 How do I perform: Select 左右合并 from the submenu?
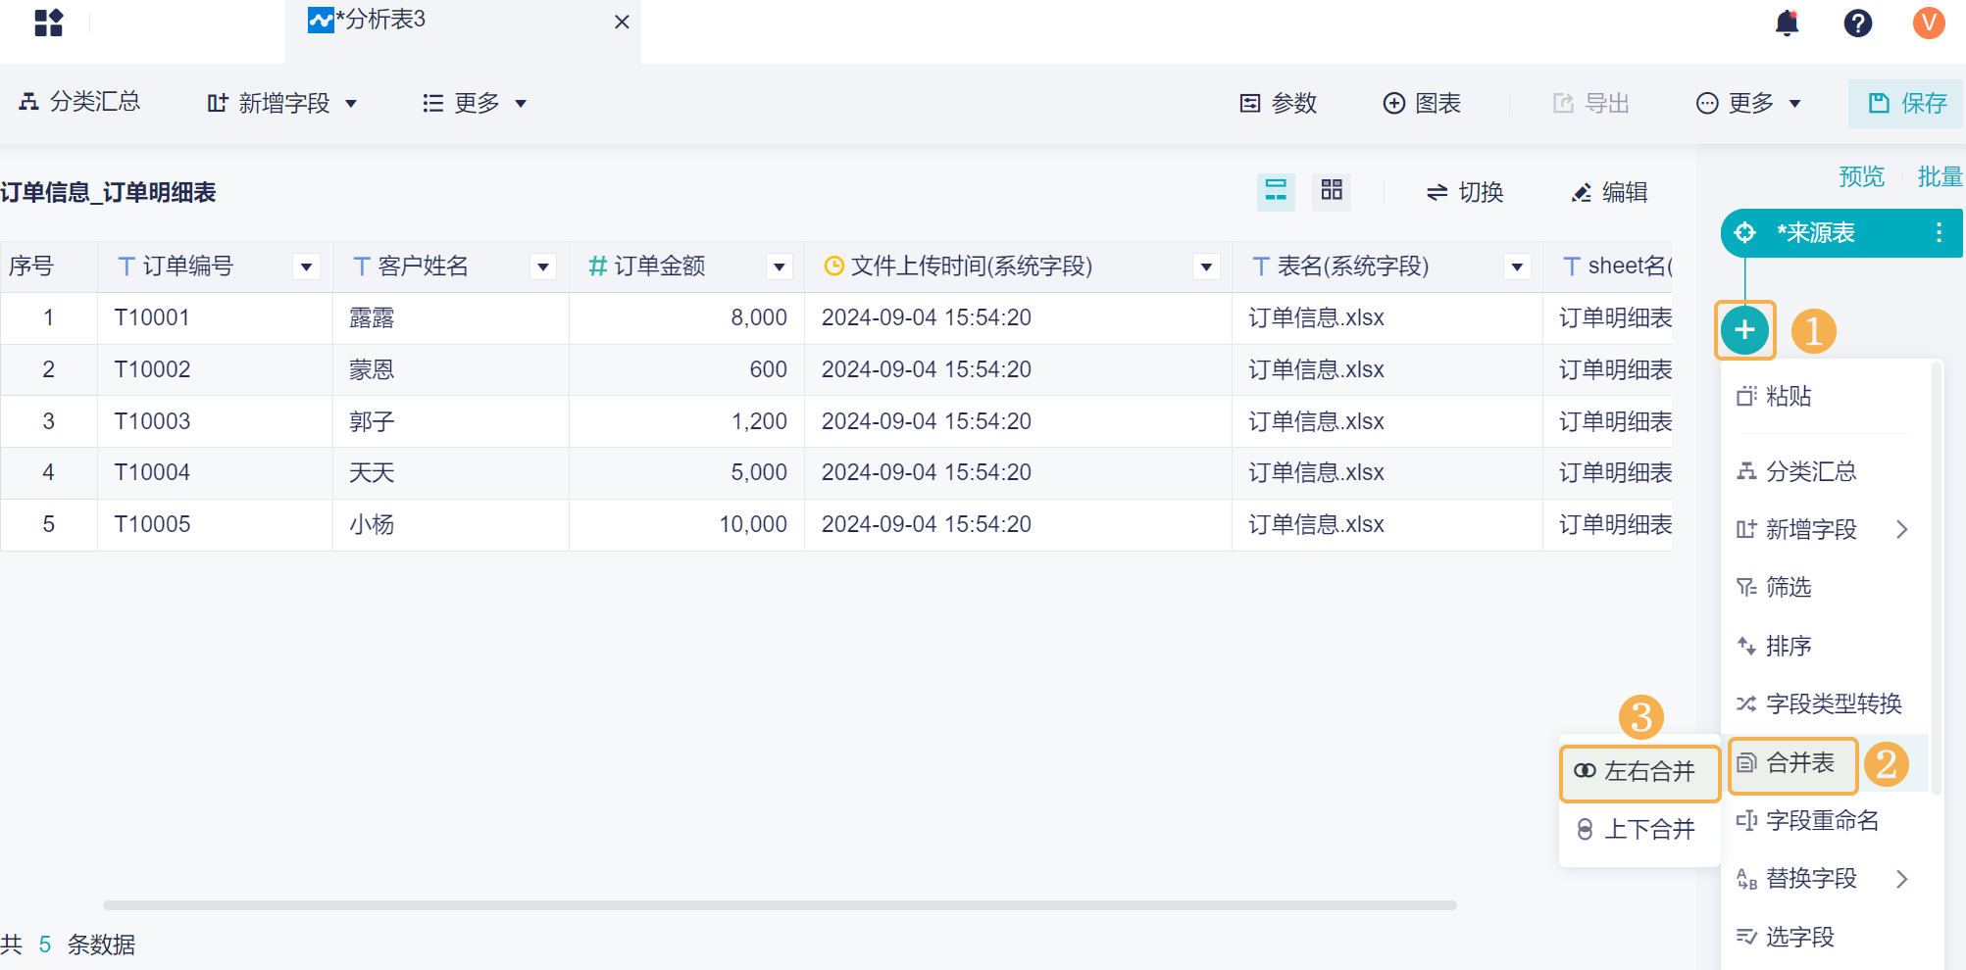(1638, 772)
